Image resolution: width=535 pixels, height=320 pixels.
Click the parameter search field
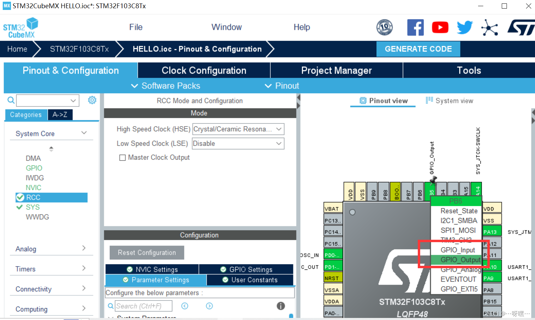[143, 306]
